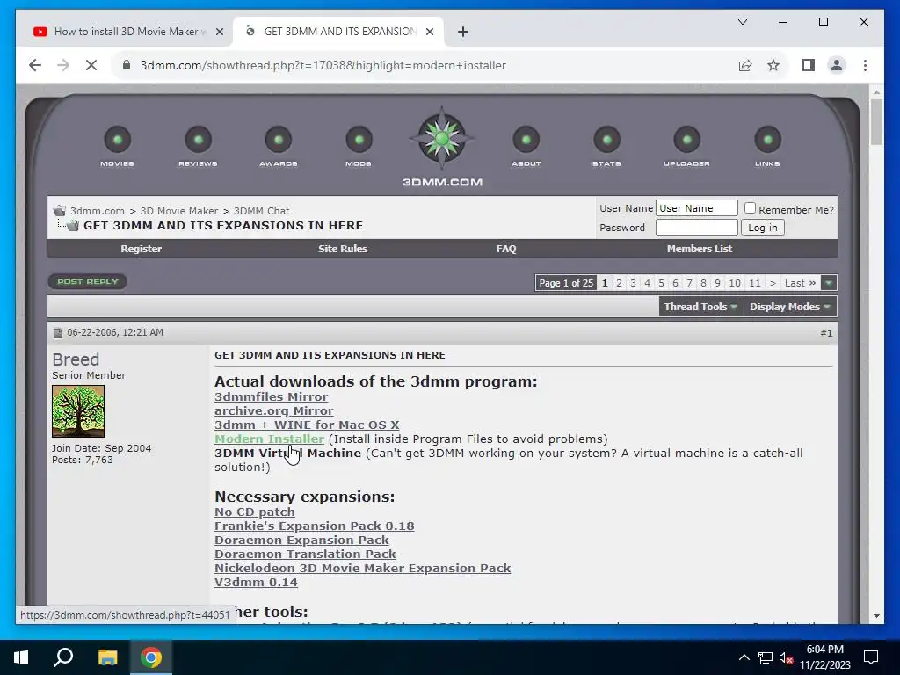This screenshot has height=675, width=900.
Task: Switch to the YouTube tab
Action: point(127,32)
